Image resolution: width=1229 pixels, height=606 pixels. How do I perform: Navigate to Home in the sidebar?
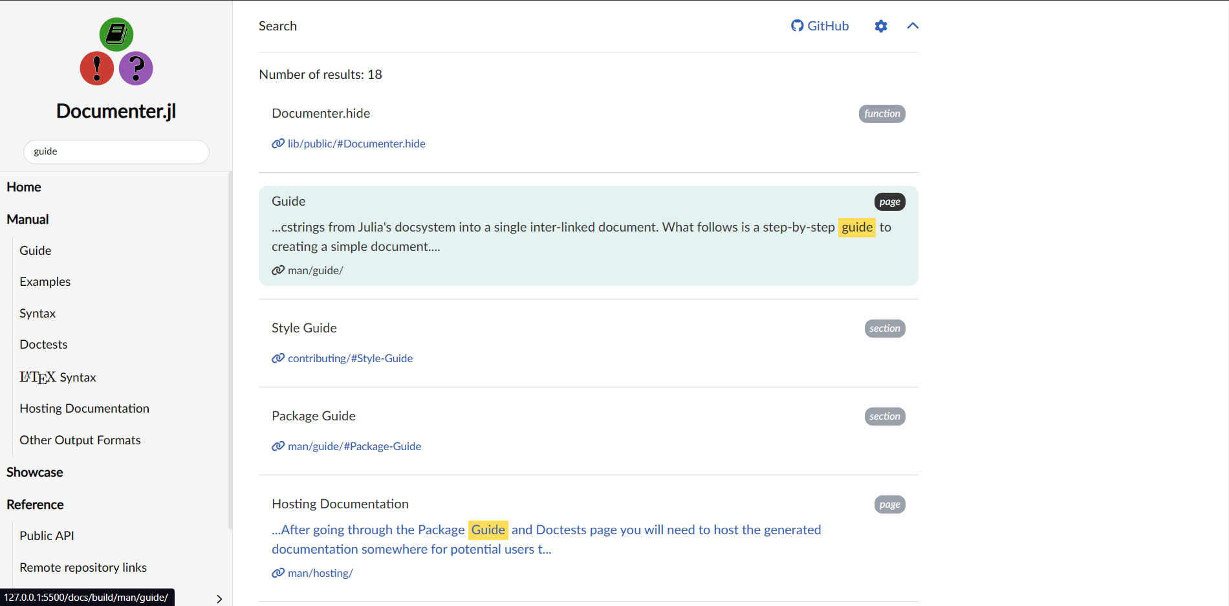point(23,187)
